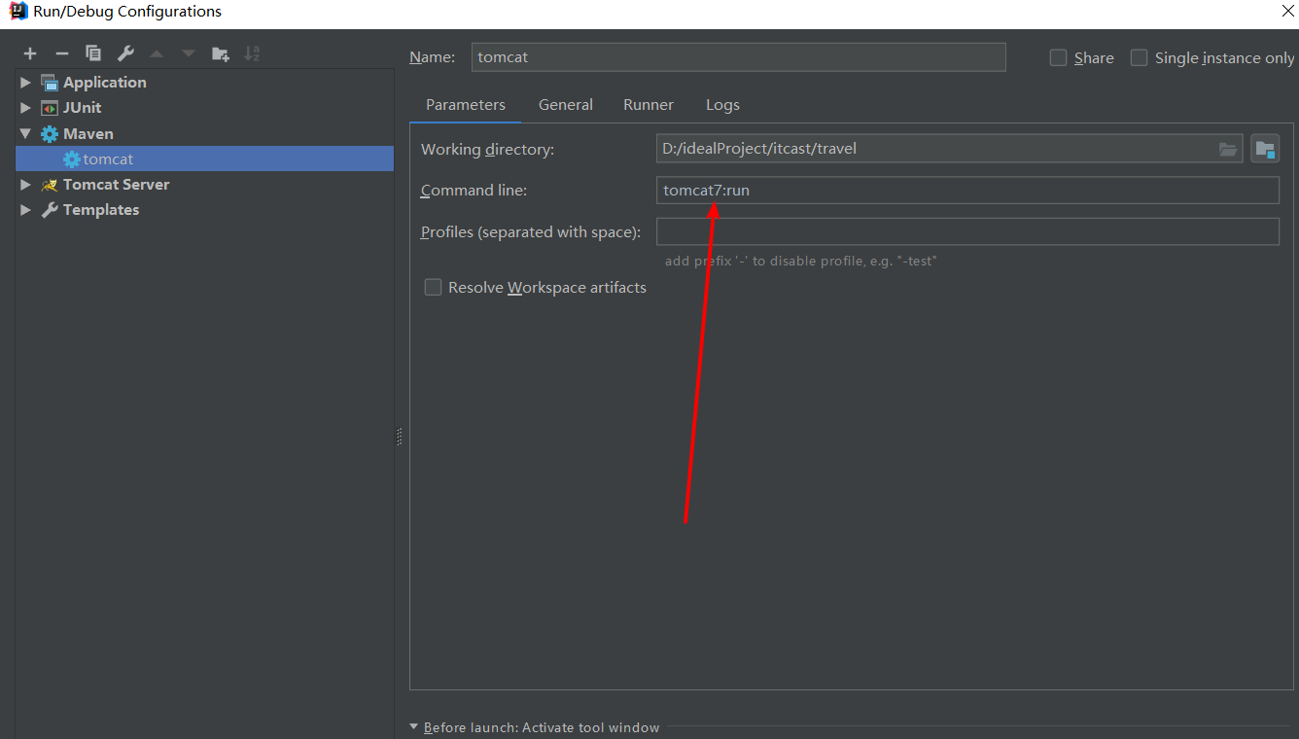Enable Single instance only
This screenshot has height=739, width=1299.
[1139, 57]
